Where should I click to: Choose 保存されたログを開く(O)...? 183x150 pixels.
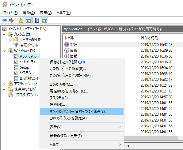[x=82, y=62]
